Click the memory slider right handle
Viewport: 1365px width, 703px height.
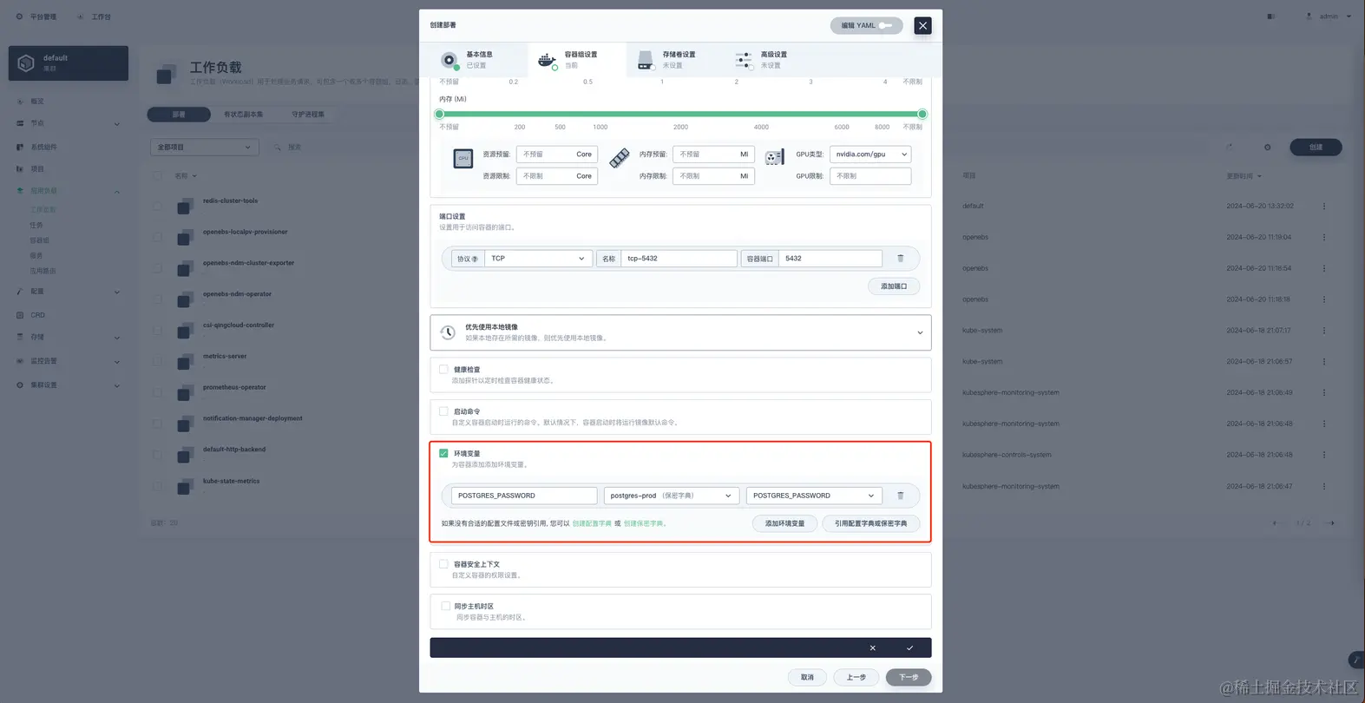click(922, 114)
